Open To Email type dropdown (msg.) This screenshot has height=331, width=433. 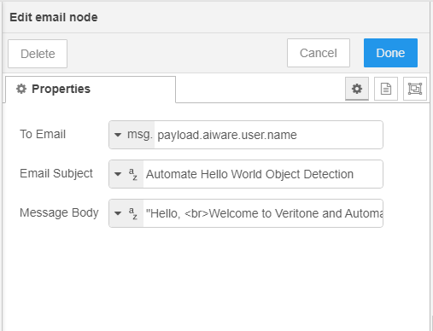click(x=132, y=135)
